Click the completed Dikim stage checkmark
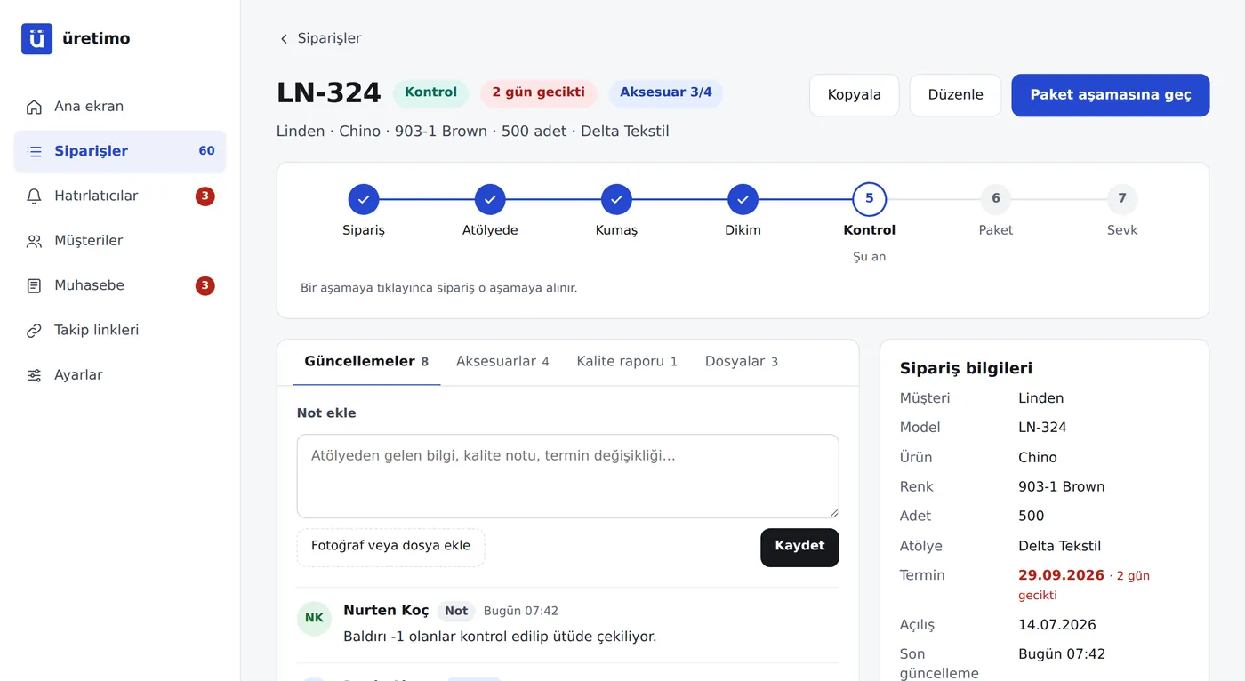This screenshot has width=1245, height=681. pyautogui.click(x=743, y=199)
